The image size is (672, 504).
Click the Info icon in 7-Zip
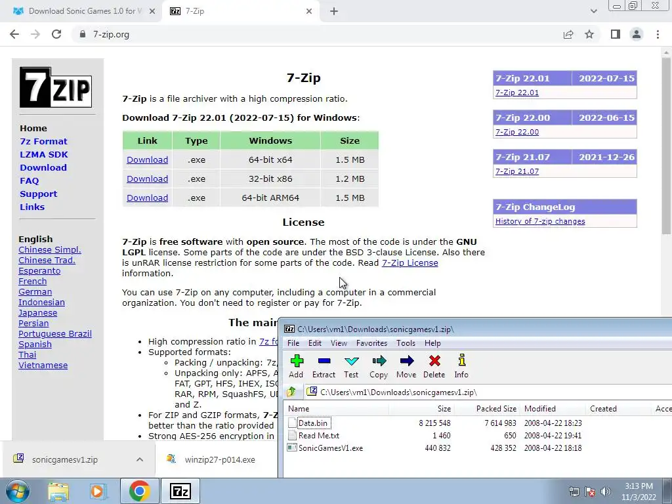click(x=461, y=360)
